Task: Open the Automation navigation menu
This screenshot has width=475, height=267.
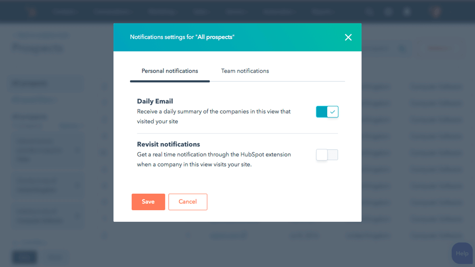Action: click(280, 12)
